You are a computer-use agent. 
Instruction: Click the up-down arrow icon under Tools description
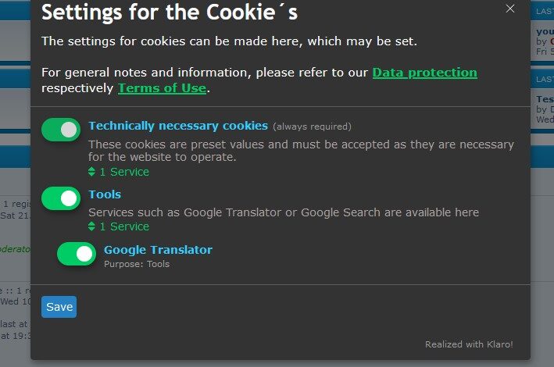click(91, 226)
